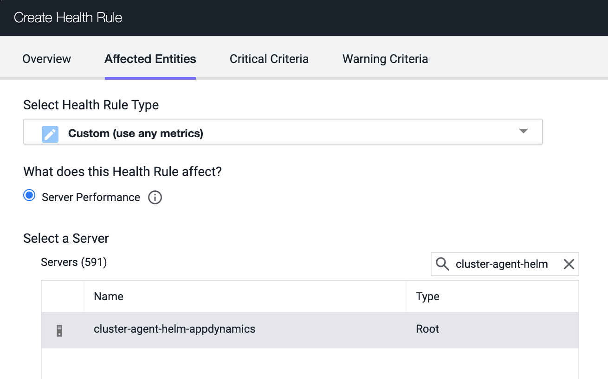The width and height of the screenshot is (608, 379).
Task: Sort servers by the Name column header
Action: 109,297
